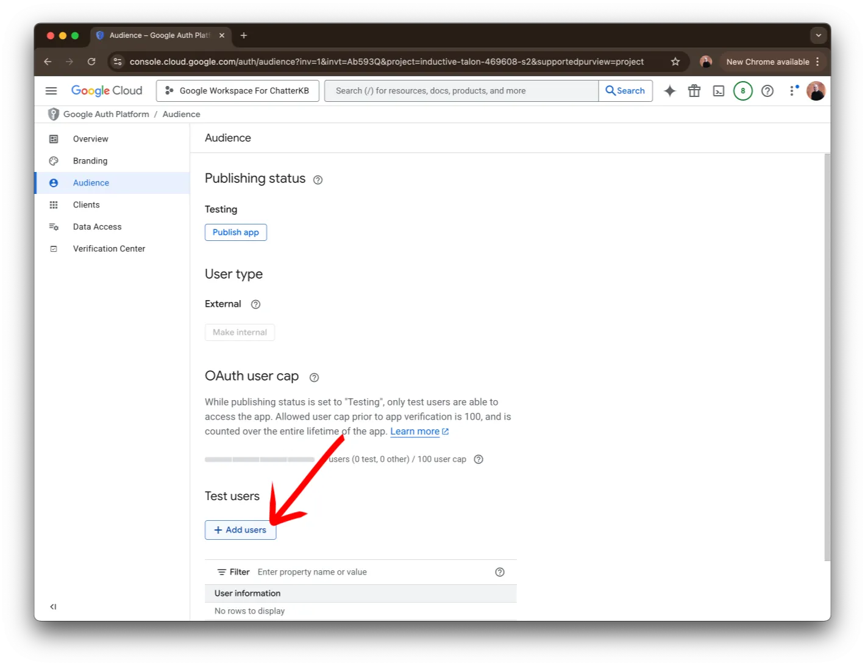The width and height of the screenshot is (865, 666).
Task: Click the Google Cloud logo
Action: click(107, 91)
